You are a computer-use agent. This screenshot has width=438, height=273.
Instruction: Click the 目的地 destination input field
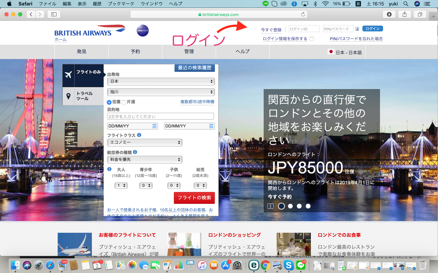[x=160, y=117]
